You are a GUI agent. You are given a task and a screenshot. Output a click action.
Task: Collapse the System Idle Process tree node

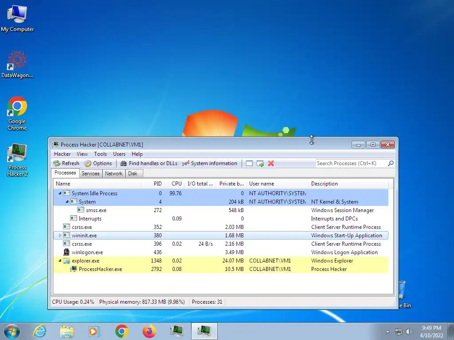click(60, 193)
